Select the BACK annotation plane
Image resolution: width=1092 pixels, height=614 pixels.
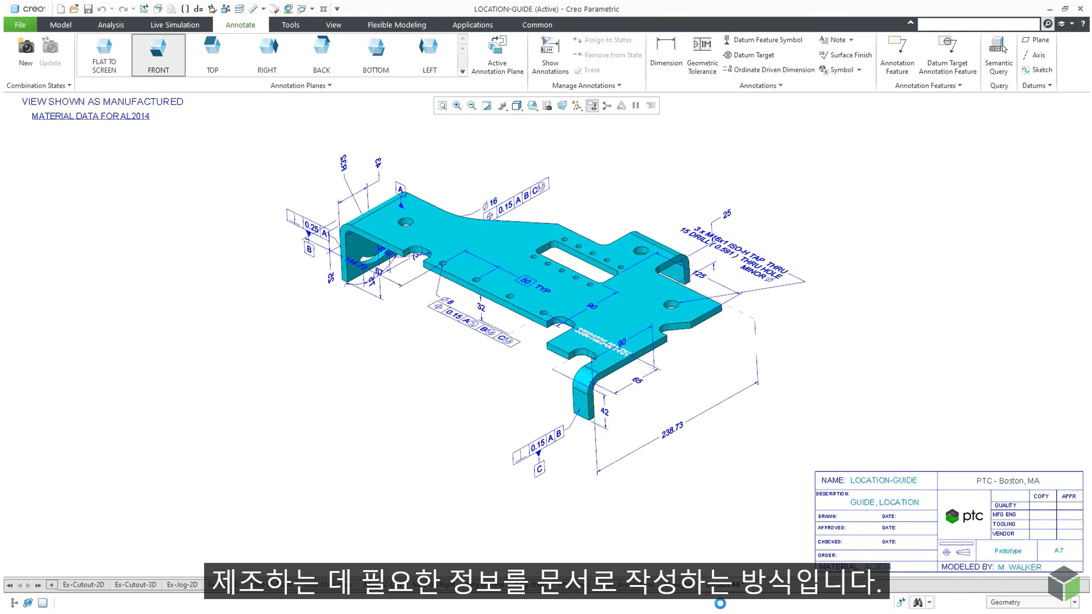point(321,55)
